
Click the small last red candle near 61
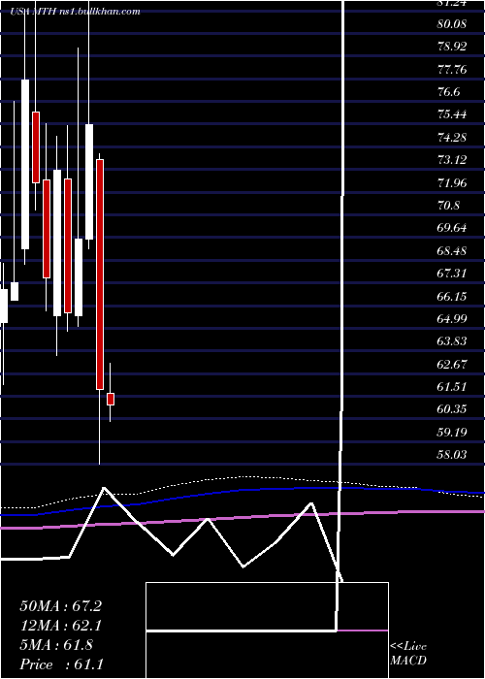pos(111,400)
